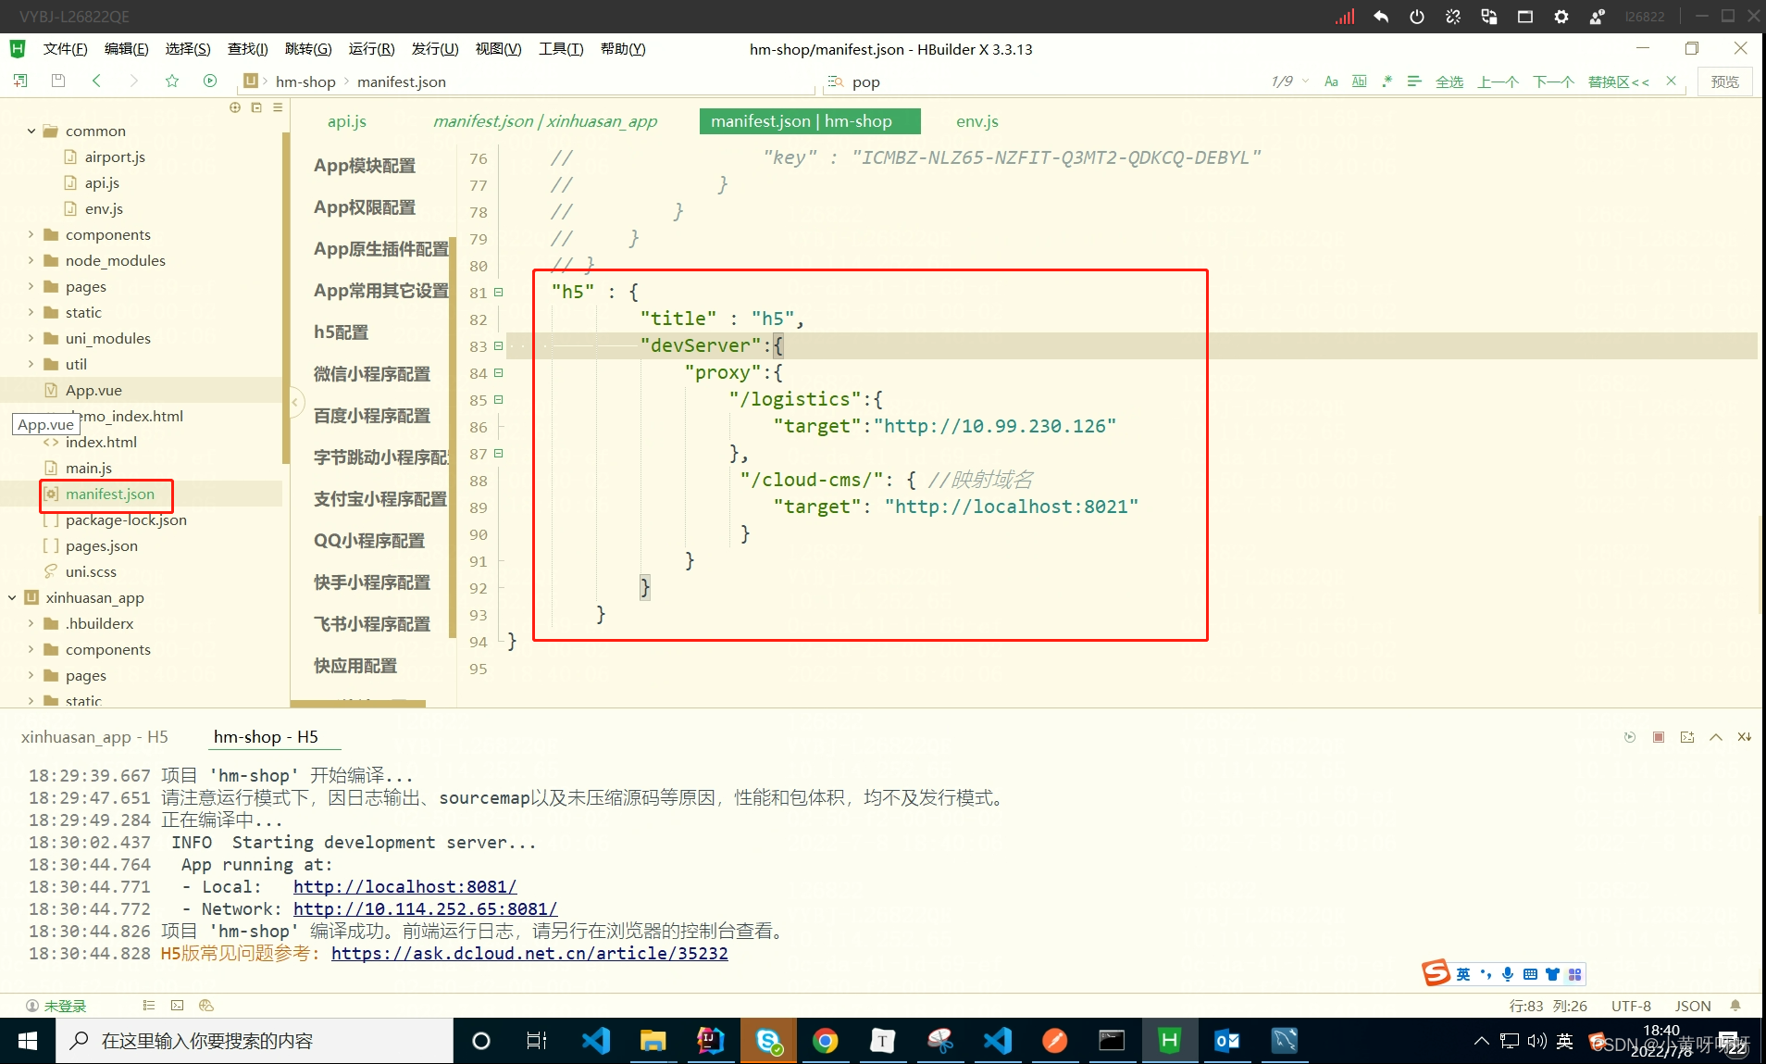Screen dimensions: 1766x1064
Task: Expand the .hbuilderx folder
Action: (31, 623)
